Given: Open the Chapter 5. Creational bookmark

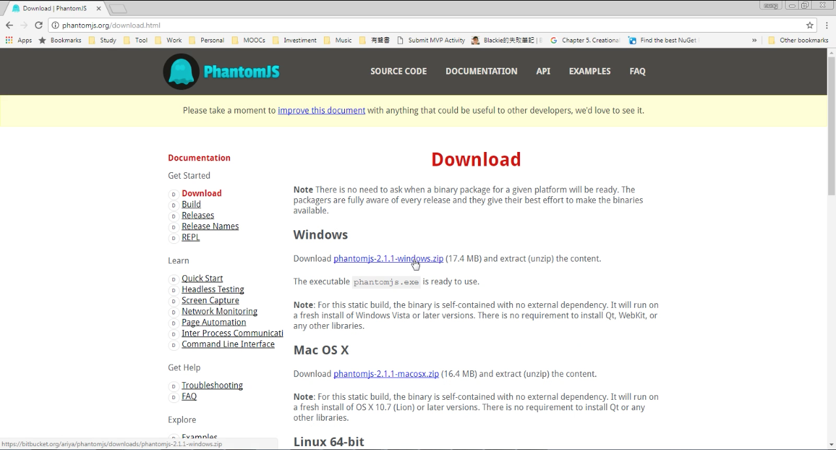Looking at the screenshot, I should click(585, 40).
